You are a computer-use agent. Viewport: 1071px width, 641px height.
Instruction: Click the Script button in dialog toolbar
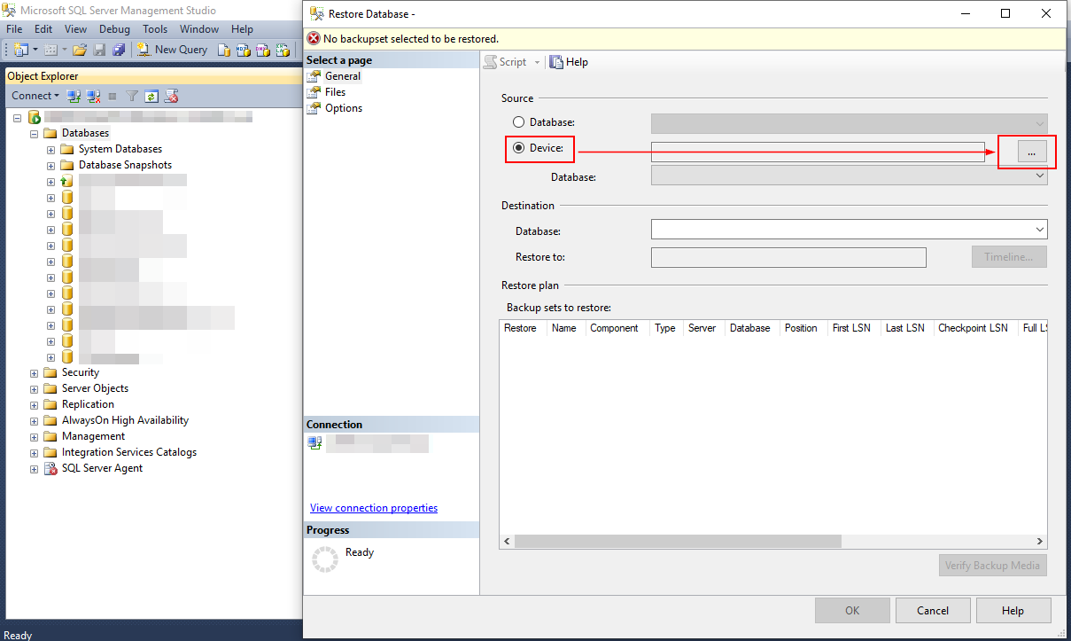coord(506,62)
